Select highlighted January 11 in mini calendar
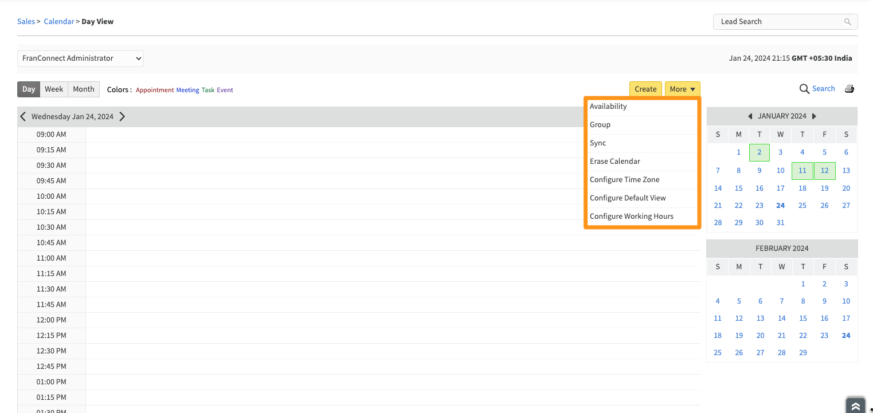The image size is (873, 413). click(x=802, y=171)
